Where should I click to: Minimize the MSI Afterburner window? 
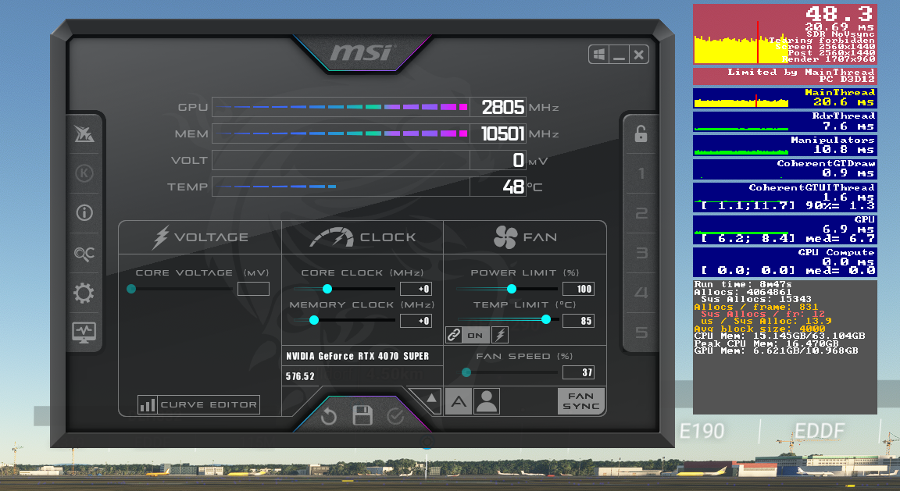point(619,55)
